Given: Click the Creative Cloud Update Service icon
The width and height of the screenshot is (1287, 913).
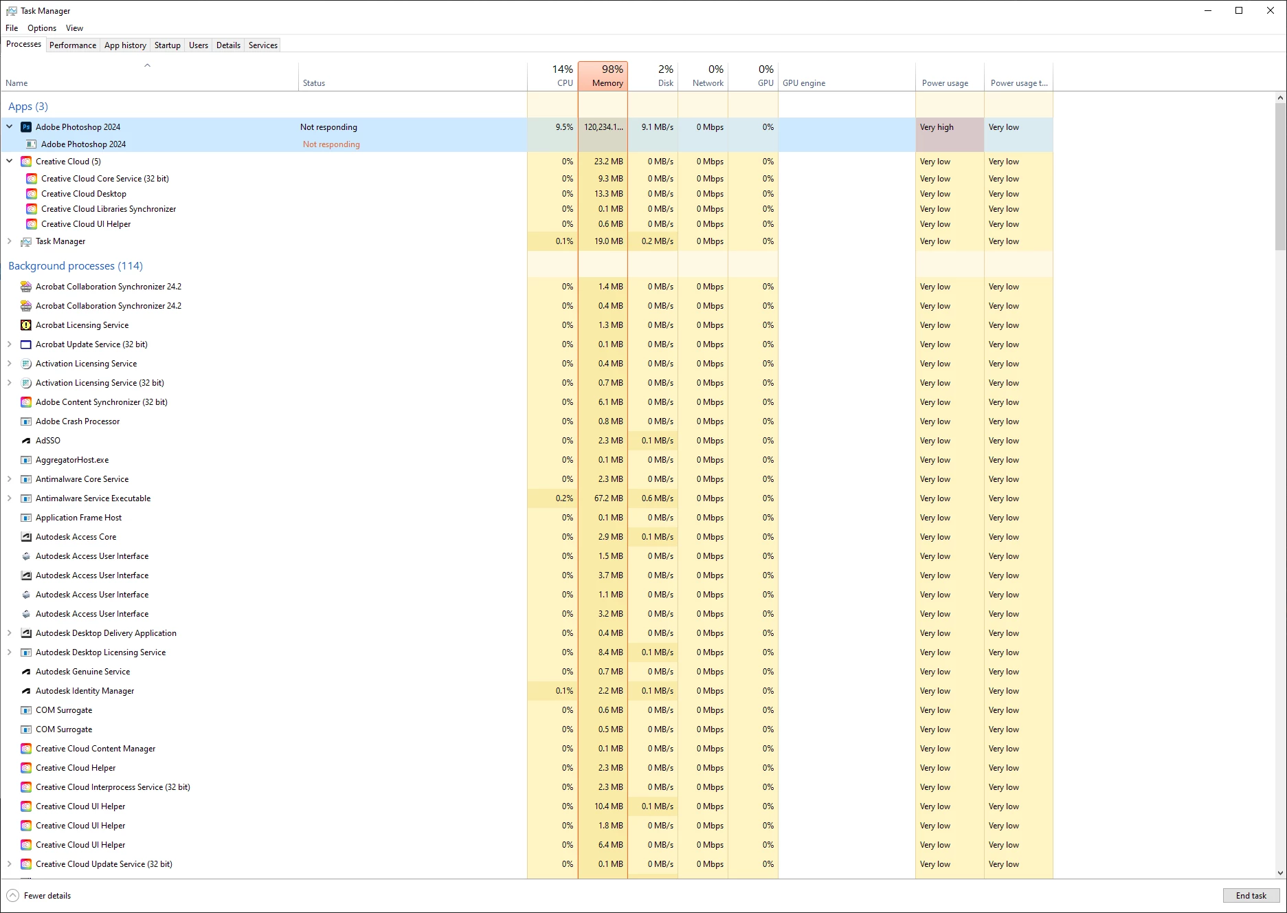Looking at the screenshot, I should coord(26,864).
